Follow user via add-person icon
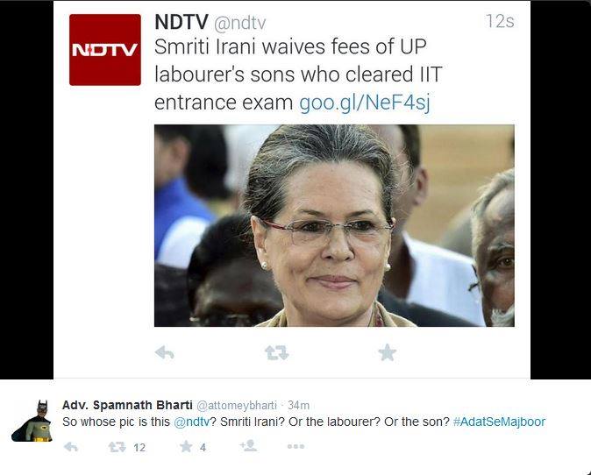The height and width of the screenshot is (475, 591). tap(248, 446)
